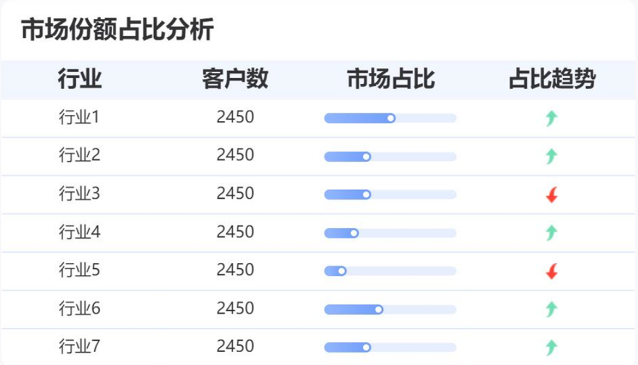Click the 客户数 column header
This screenshot has height=365, width=638.
click(x=235, y=80)
